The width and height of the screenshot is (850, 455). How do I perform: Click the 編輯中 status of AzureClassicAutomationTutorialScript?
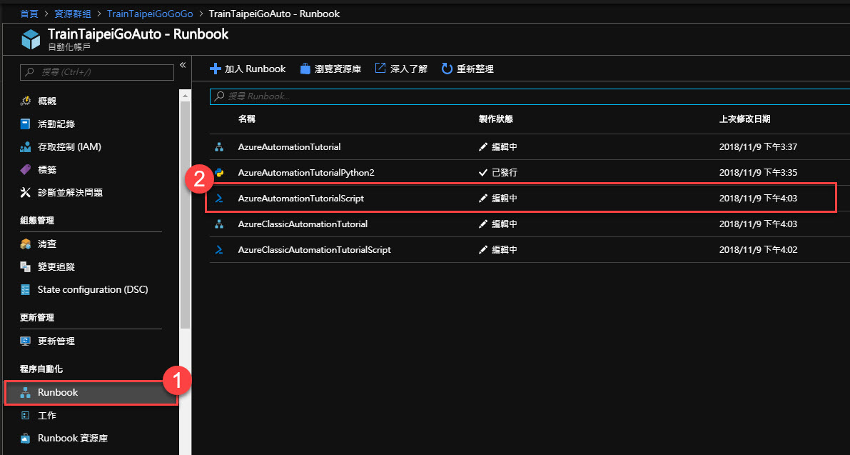click(505, 250)
